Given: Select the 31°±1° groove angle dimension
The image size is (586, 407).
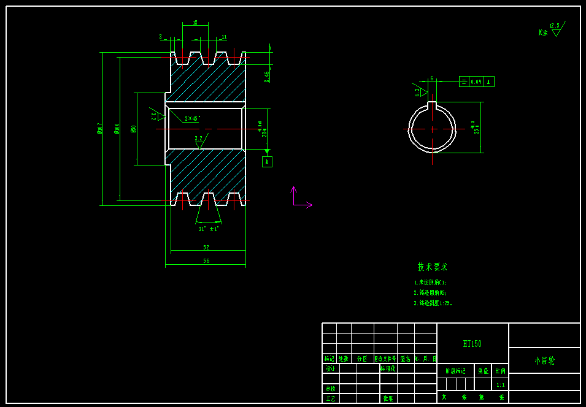Looking at the screenshot, I should tap(209, 229).
